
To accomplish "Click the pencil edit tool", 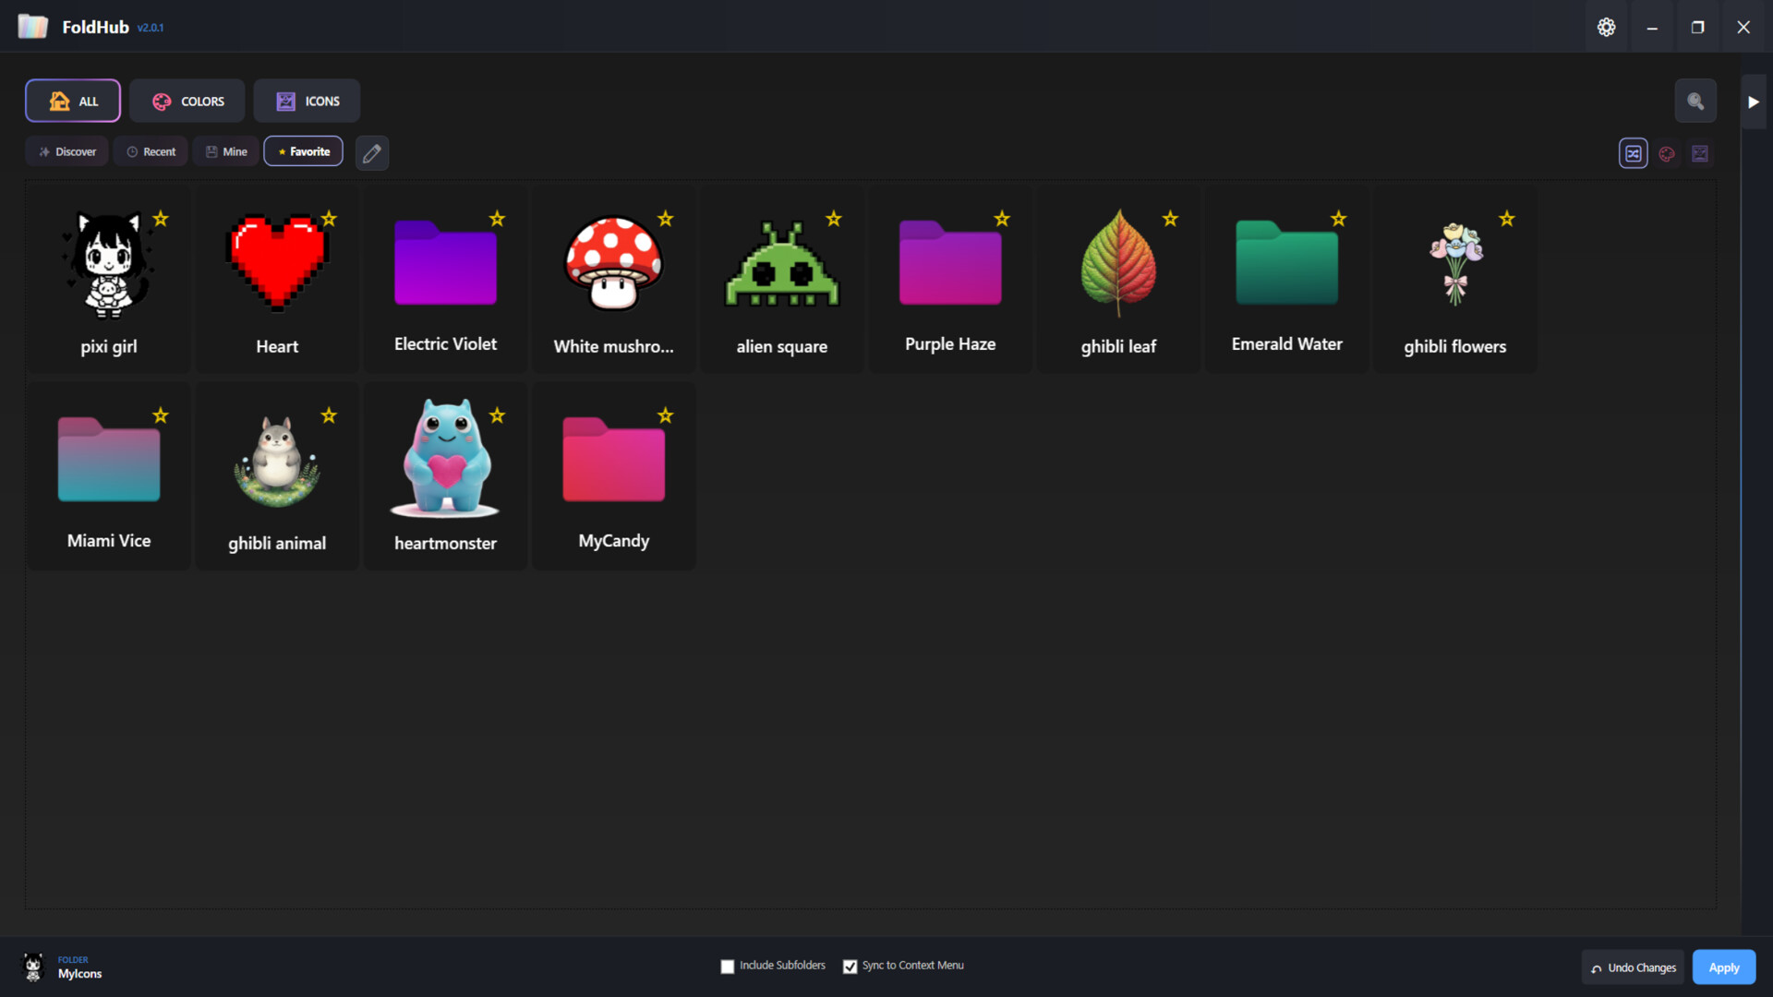I will (x=371, y=152).
